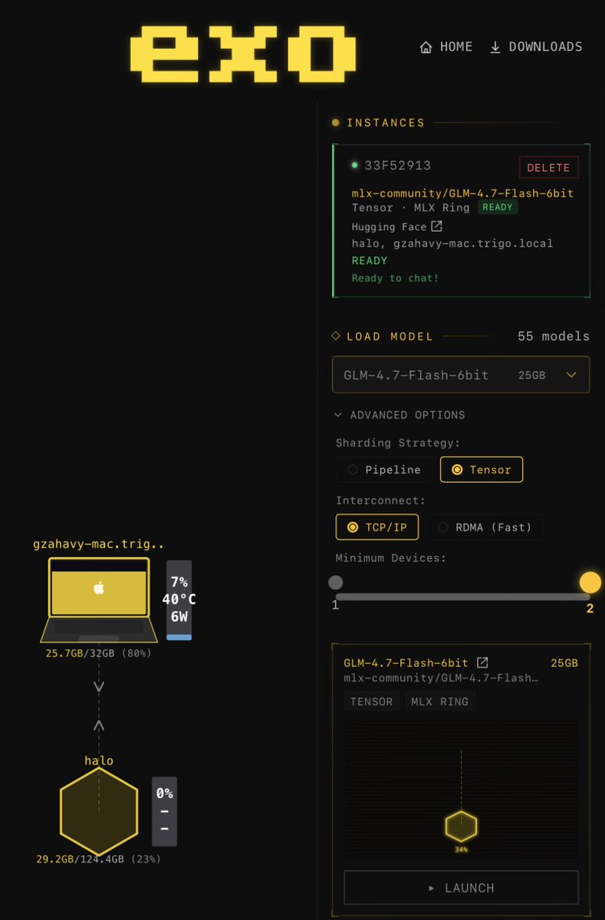Click 'halo, gzahavy-mac.trigo.local' host text
Viewport: 605px width, 920px height.
pyautogui.click(x=452, y=244)
